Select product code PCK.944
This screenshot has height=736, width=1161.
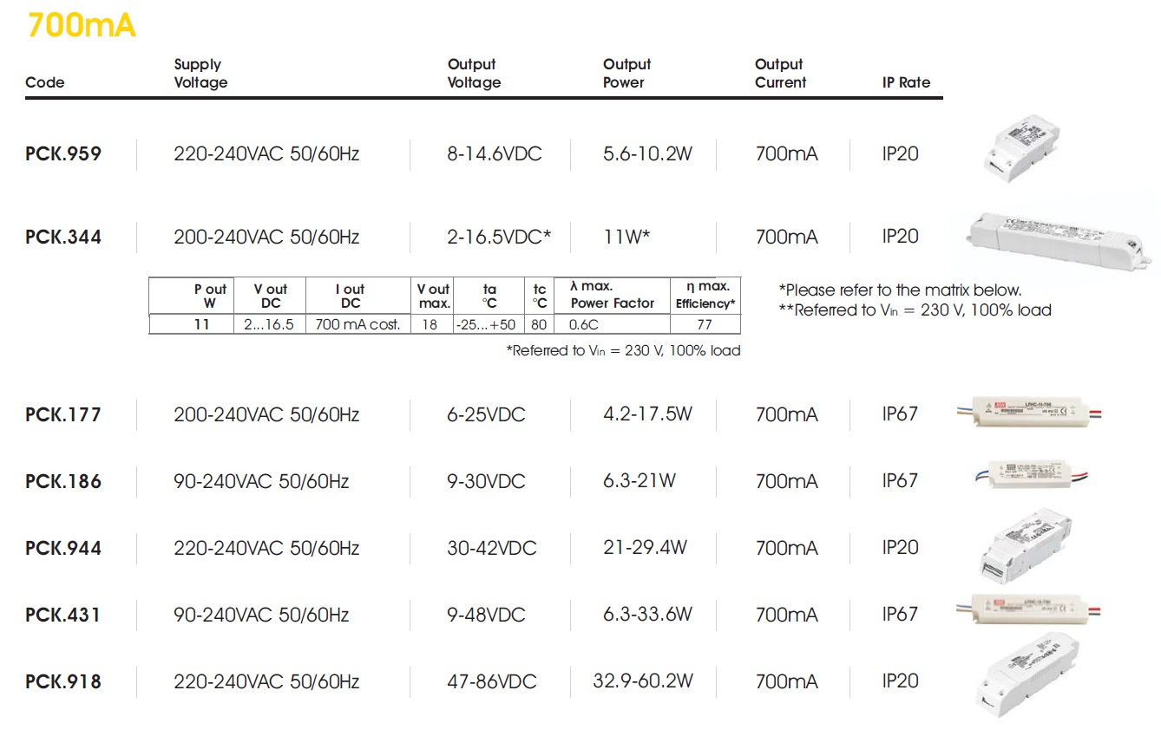tap(63, 548)
